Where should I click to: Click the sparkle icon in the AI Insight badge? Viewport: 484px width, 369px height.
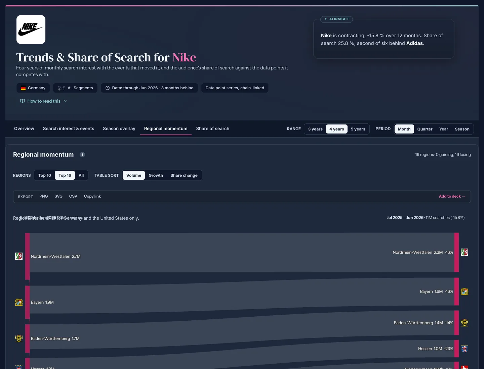(x=326, y=19)
